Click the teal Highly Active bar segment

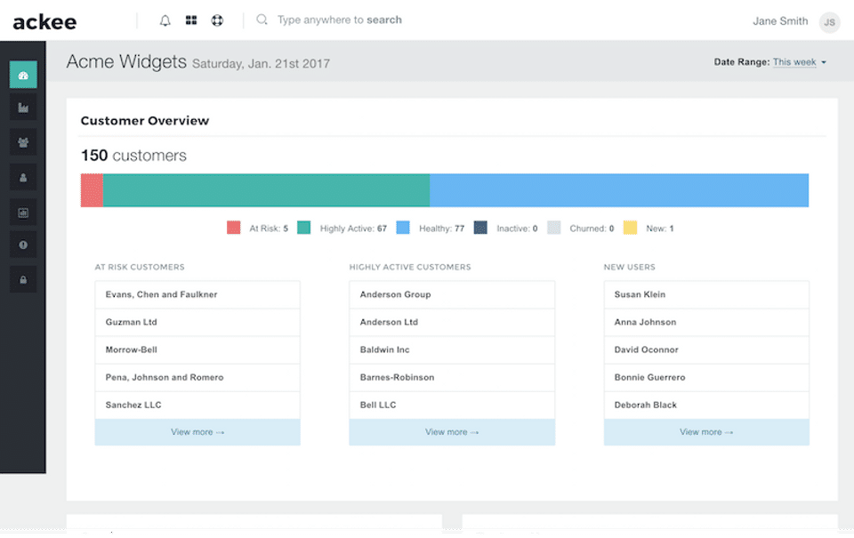(x=266, y=190)
